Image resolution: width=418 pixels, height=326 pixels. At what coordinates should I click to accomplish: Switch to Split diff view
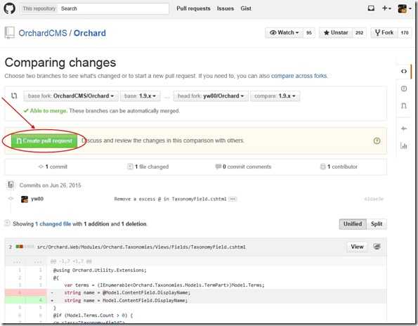click(377, 224)
